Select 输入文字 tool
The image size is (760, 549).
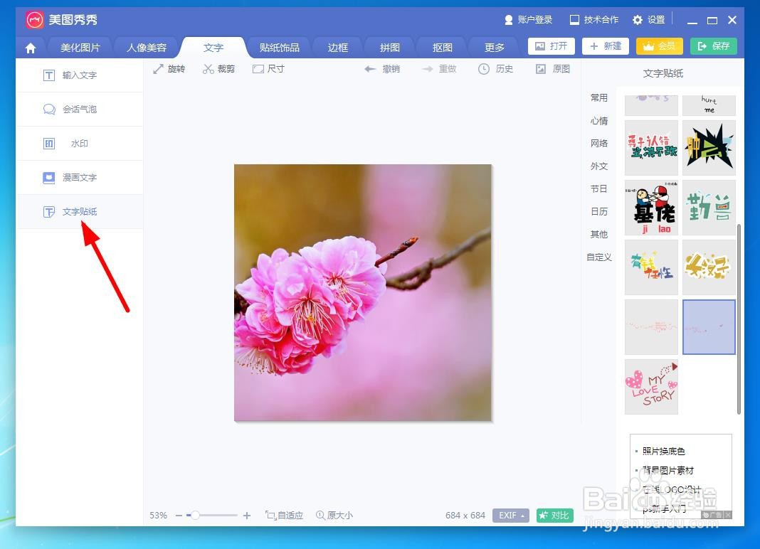(x=80, y=75)
